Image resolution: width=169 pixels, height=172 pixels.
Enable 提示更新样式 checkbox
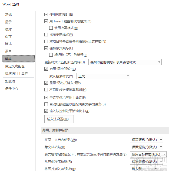(46, 35)
